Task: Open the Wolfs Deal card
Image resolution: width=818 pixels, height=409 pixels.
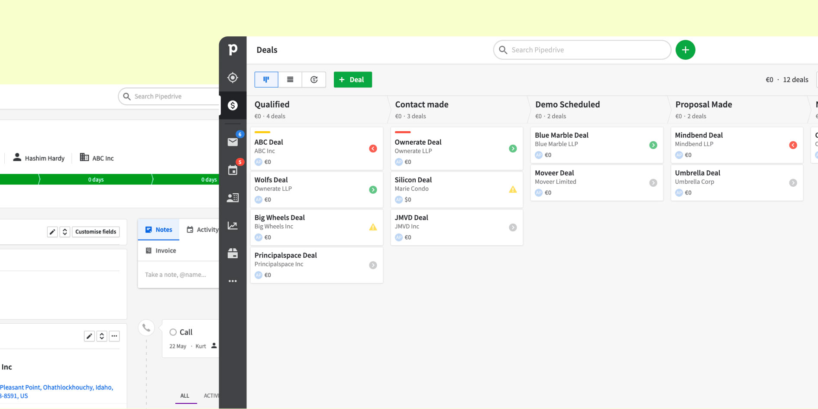Action: click(317, 190)
